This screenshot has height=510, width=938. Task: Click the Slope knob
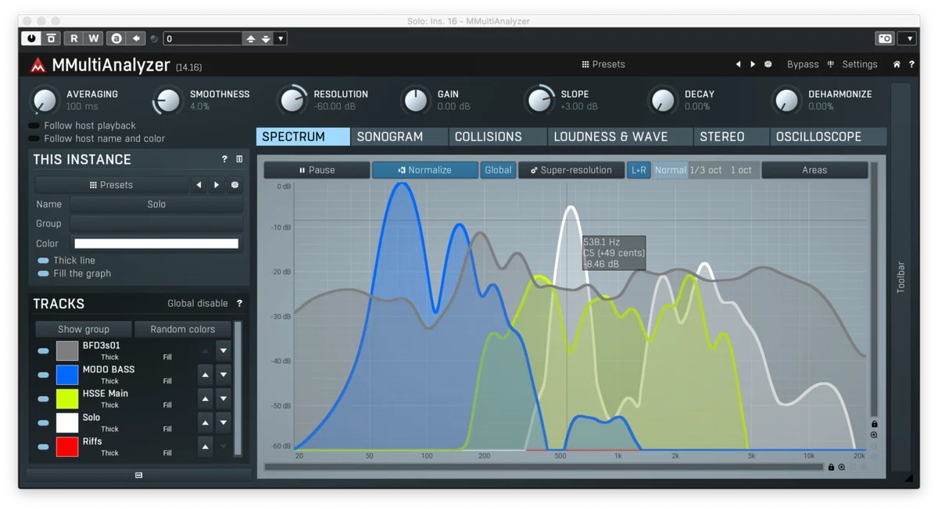539,101
